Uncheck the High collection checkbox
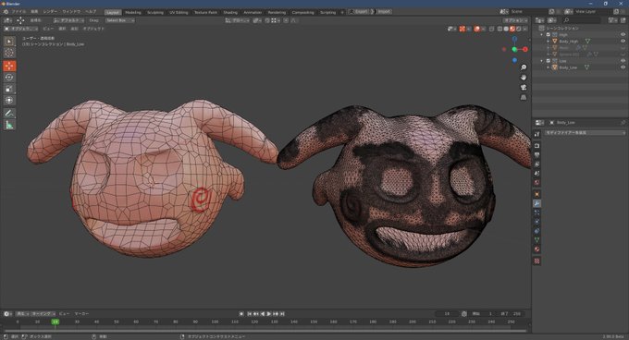This screenshot has height=340, width=629. [x=549, y=35]
